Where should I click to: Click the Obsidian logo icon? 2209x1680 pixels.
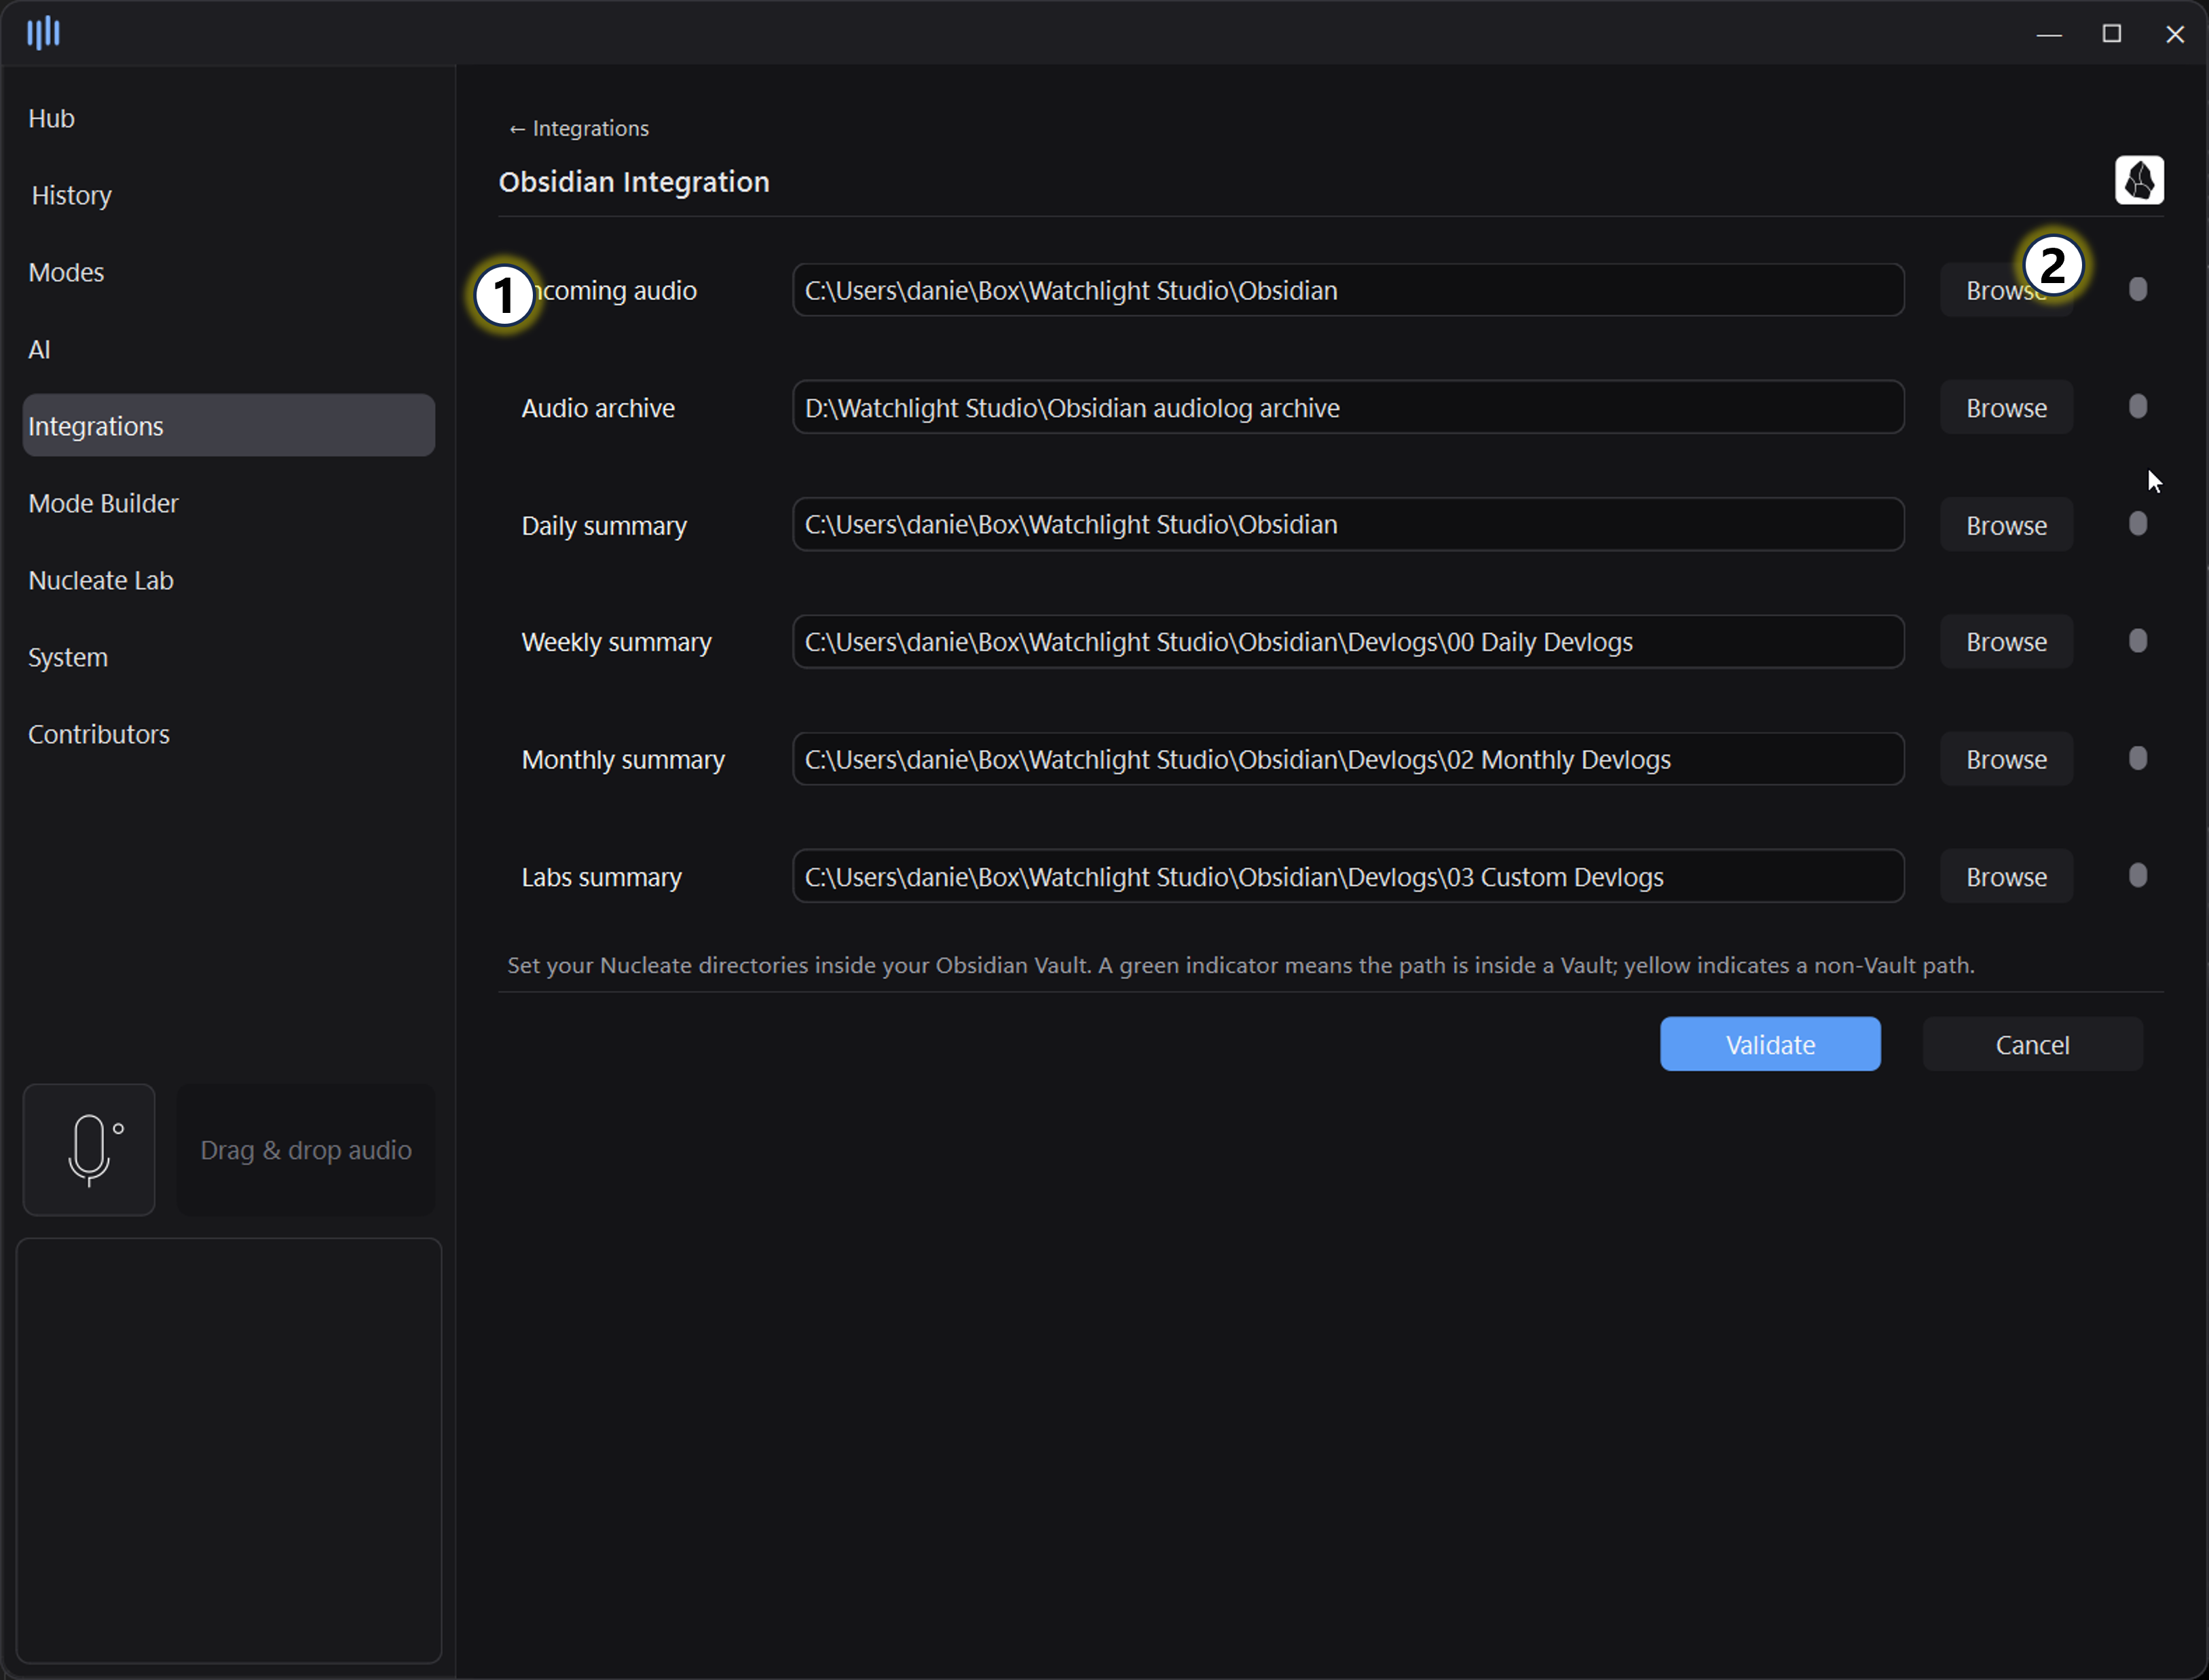click(2139, 180)
